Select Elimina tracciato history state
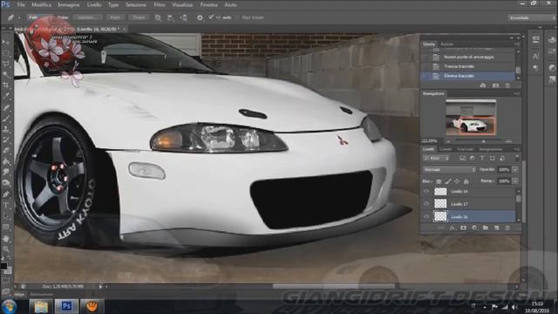 tap(468, 76)
